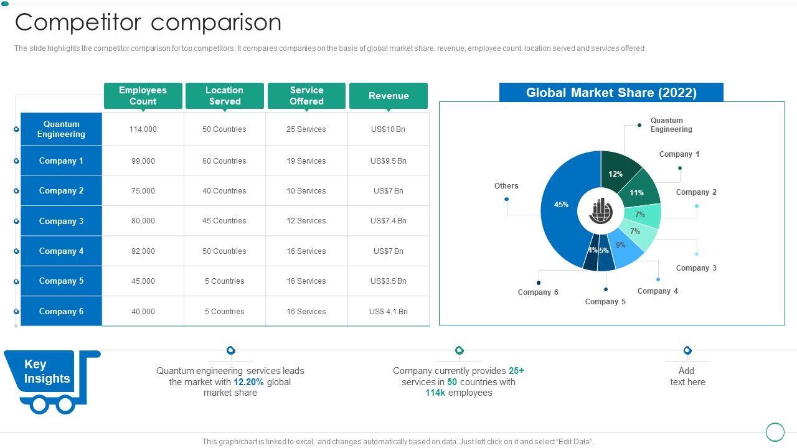Click the cell showing 92,000

143,251
